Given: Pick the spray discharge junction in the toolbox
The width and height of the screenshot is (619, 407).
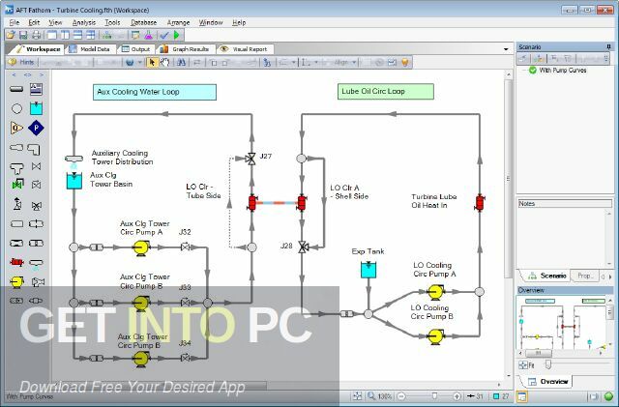Looking at the screenshot, I should 36,263.
